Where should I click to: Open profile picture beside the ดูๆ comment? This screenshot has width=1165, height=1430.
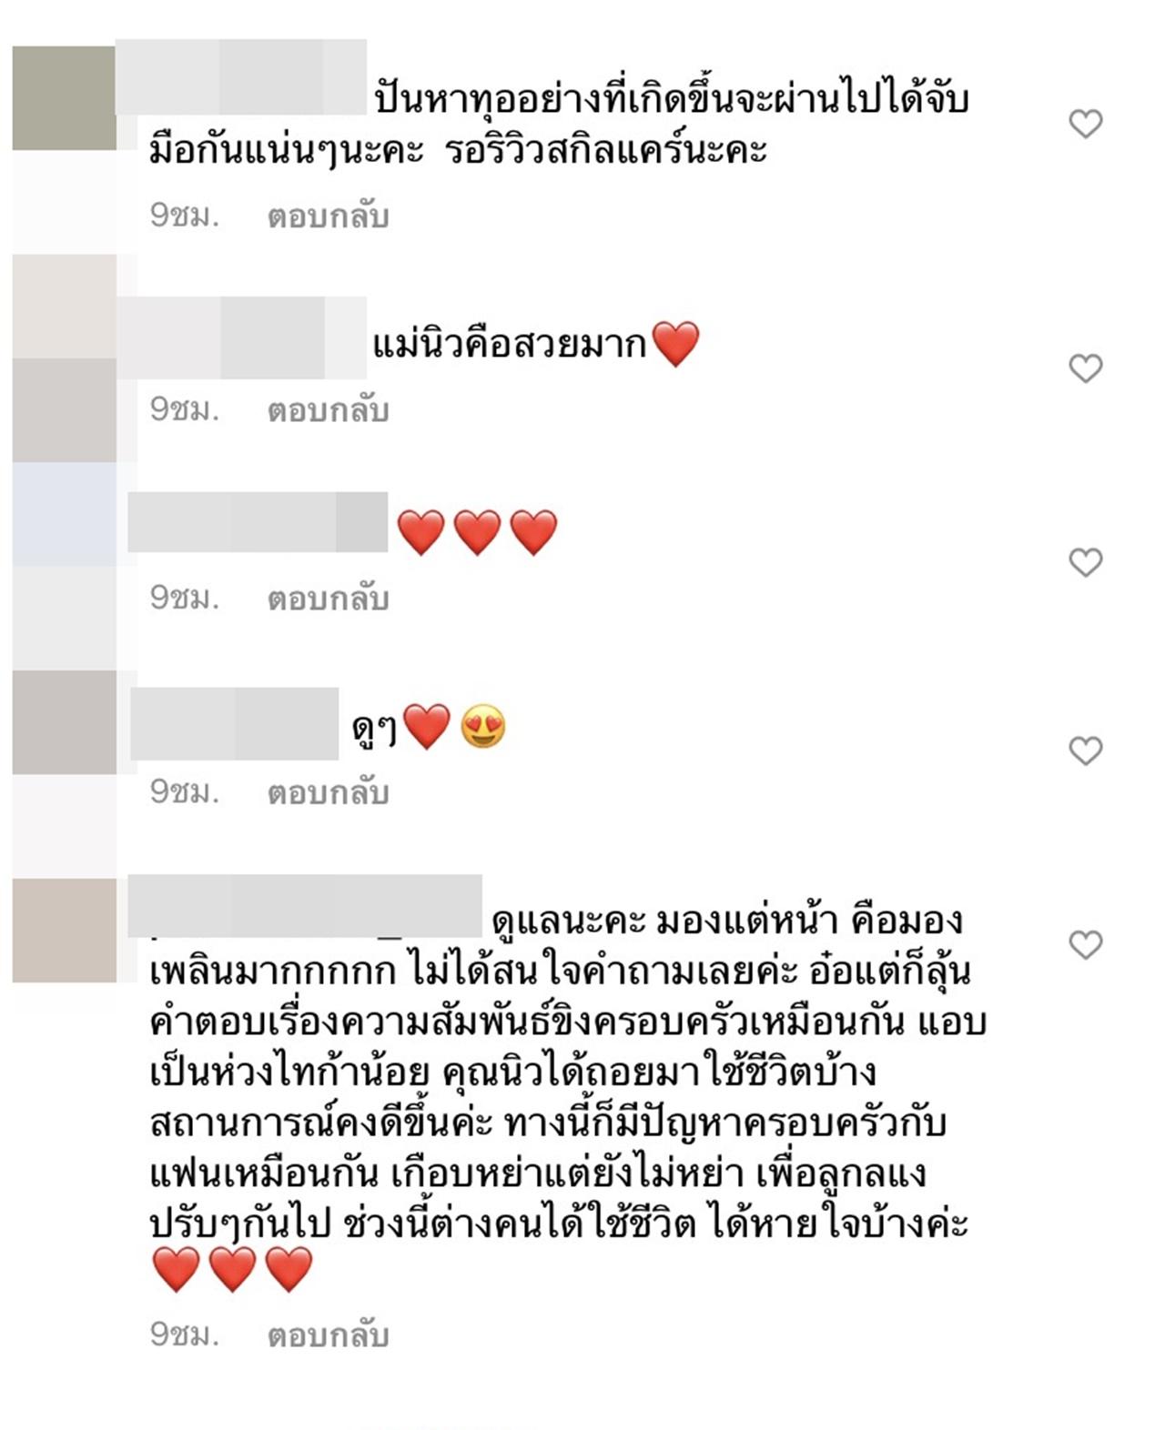(x=64, y=722)
